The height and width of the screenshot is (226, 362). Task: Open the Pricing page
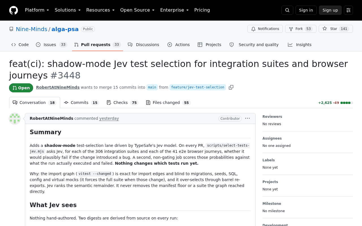pyautogui.click(x=202, y=10)
